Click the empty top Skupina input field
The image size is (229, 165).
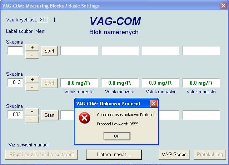[15, 50]
